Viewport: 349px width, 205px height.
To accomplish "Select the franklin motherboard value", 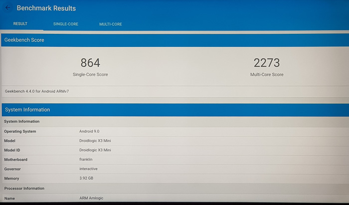I will coord(86,160).
